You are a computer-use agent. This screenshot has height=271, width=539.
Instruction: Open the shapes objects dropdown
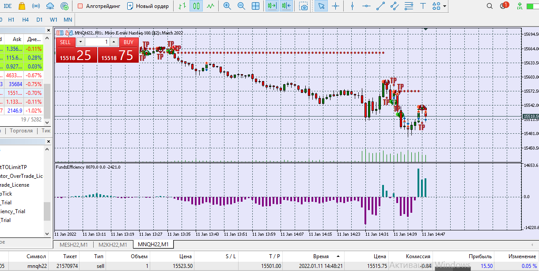[x=439, y=6]
